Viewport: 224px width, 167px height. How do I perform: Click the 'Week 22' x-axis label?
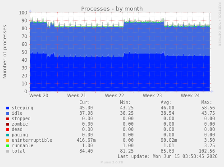click(x=114, y=95)
